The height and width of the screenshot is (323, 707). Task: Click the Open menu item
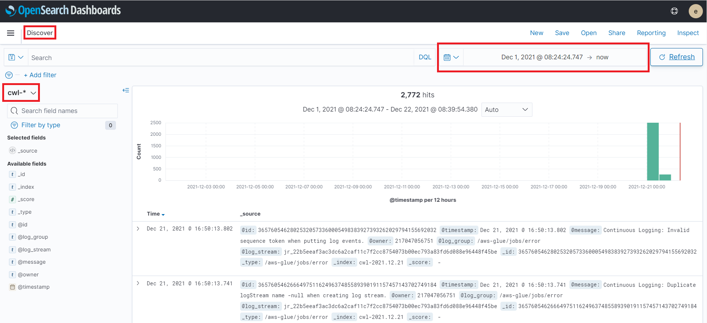coord(589,33)
